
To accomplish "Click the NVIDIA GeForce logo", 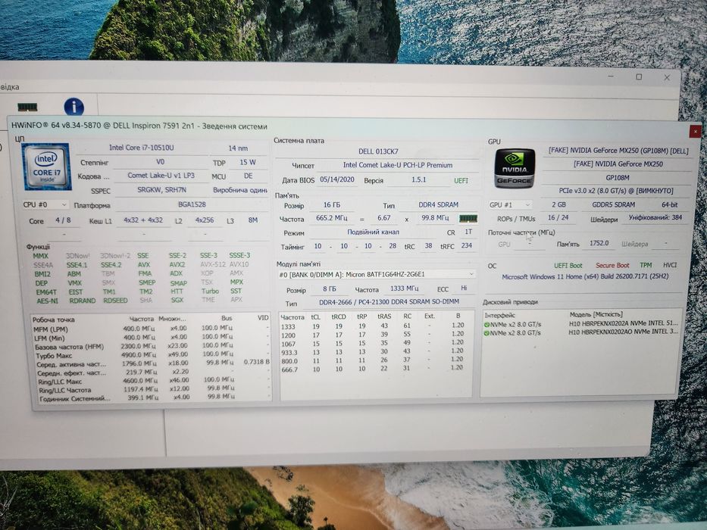I will click(x=515, y=169).
